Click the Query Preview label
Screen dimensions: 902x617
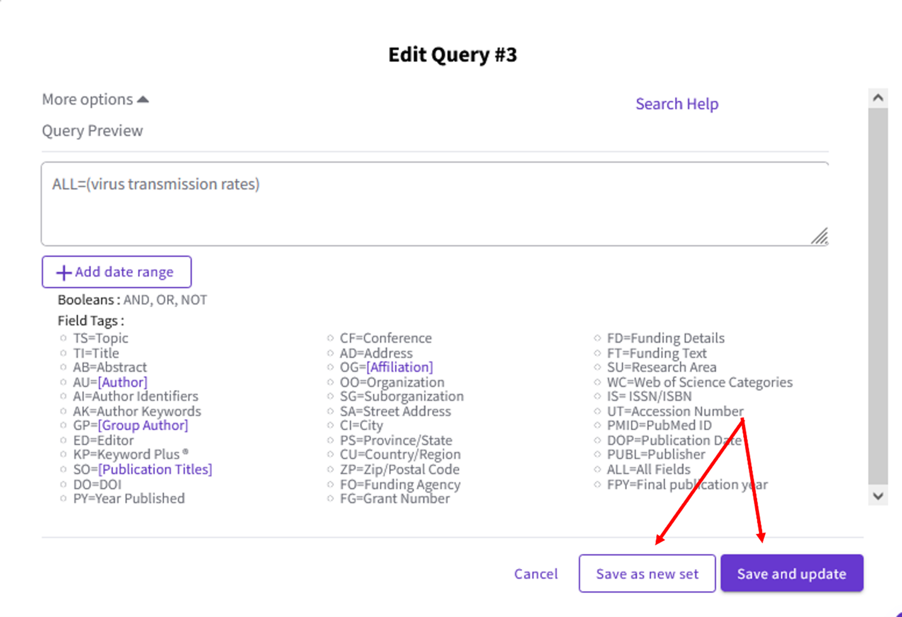point(93,130)
